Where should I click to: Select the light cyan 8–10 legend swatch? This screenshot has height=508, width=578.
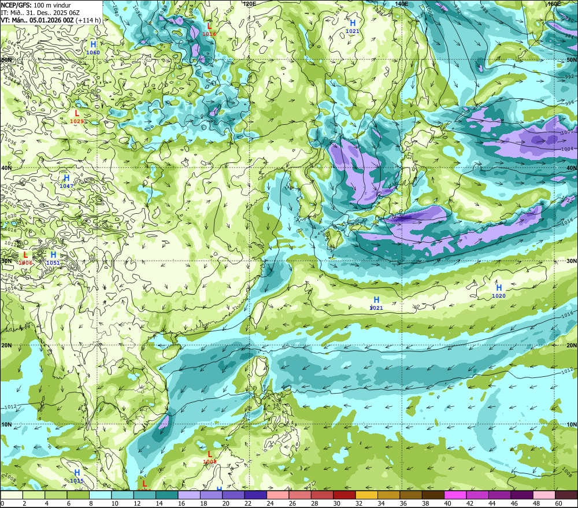click(x=100, y=495)
